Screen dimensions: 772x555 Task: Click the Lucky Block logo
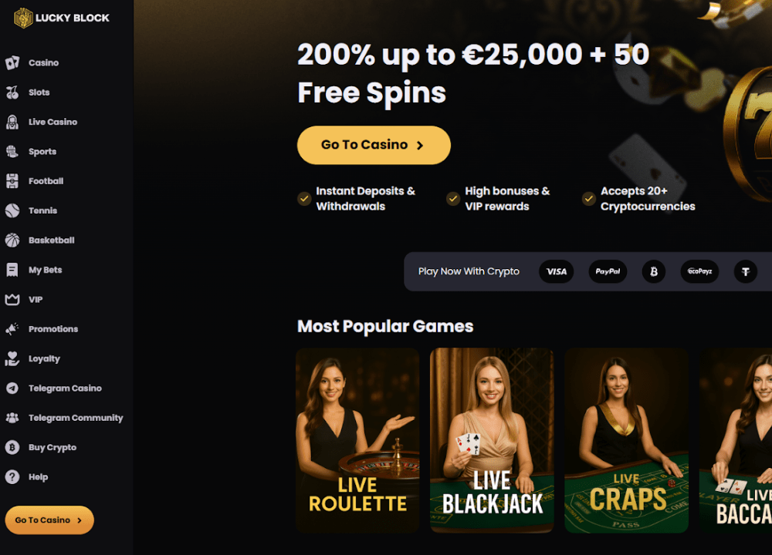click(62, 18)
